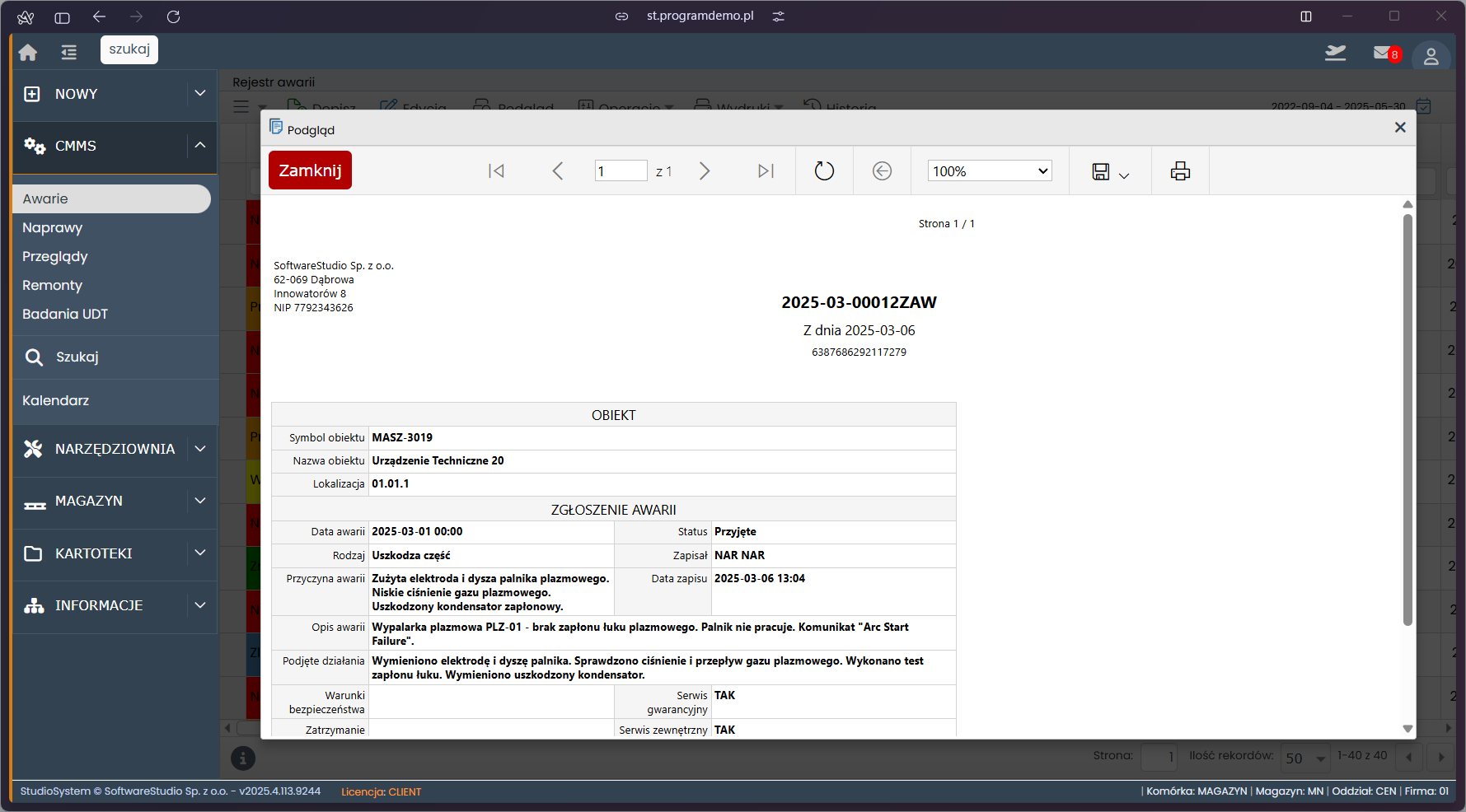The height and width of the screenshot is (812, 1466).
Task: Open the save/export dropdown icon
Action: pos(1109,171)
